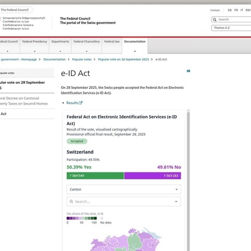
Task: Click the magnifier icon in map search
Action: click(x=72, y=202)
